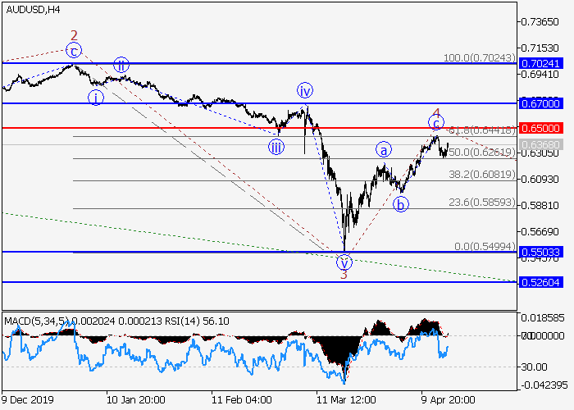
Task: Select the 0.52604 support level tag
Action: pyautogui.click(x=540, y=281)
